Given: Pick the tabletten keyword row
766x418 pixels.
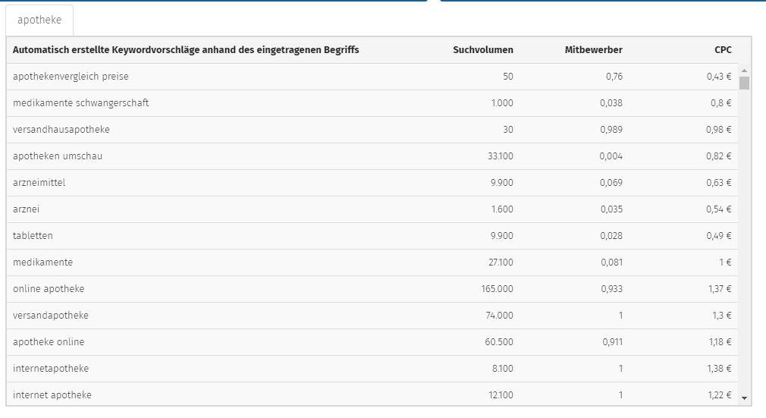Looking at the screenshot, I should coord(372,236).
